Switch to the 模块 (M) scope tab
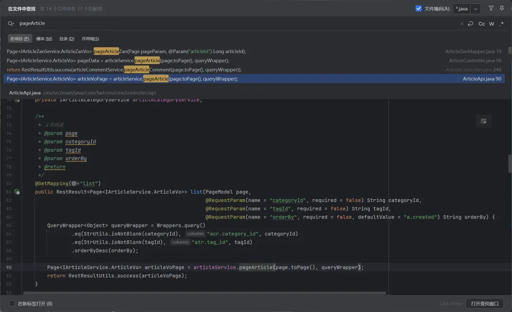The image size is (512, 312). click(44, 39)
